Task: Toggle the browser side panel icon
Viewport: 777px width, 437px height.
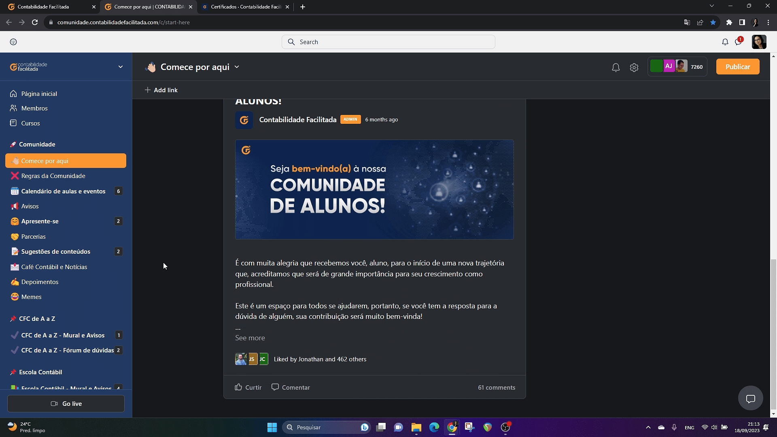Action: point(742,22)
